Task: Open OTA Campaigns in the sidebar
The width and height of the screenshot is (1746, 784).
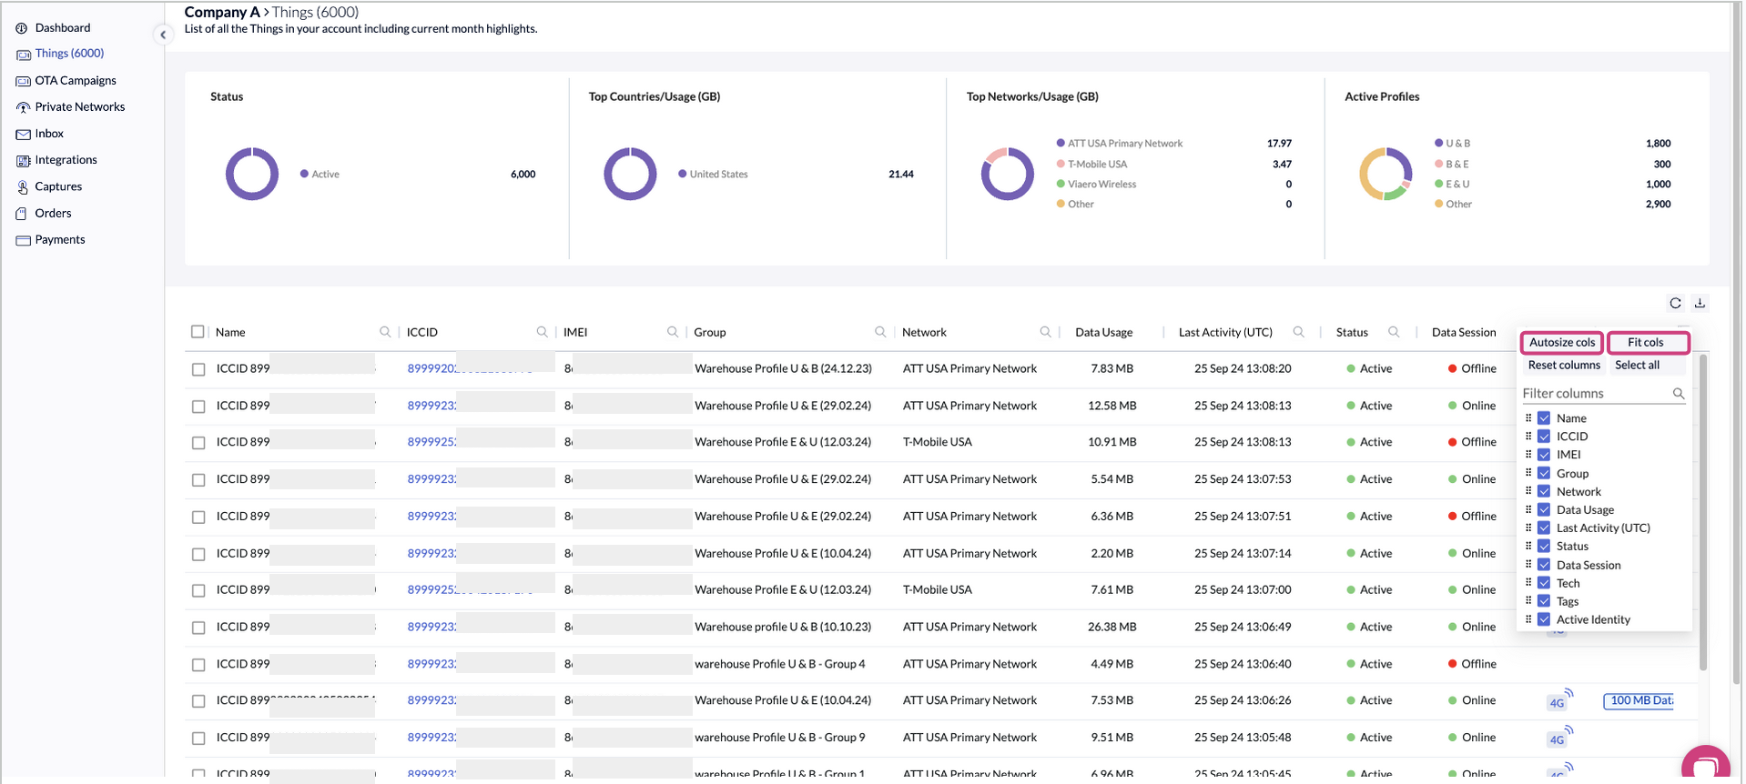Action: (x=76, y=80)
